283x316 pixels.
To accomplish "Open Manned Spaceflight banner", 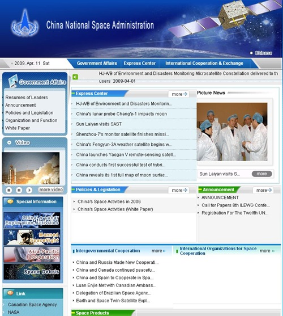I will 32,237.
